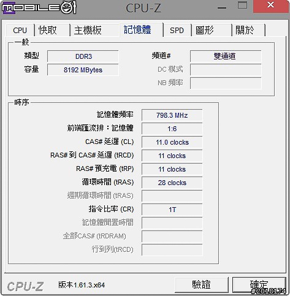This screenshot has width=290, height=296.
Task: Select the 8192 MBytes capacity field
Action: (83, 70)
